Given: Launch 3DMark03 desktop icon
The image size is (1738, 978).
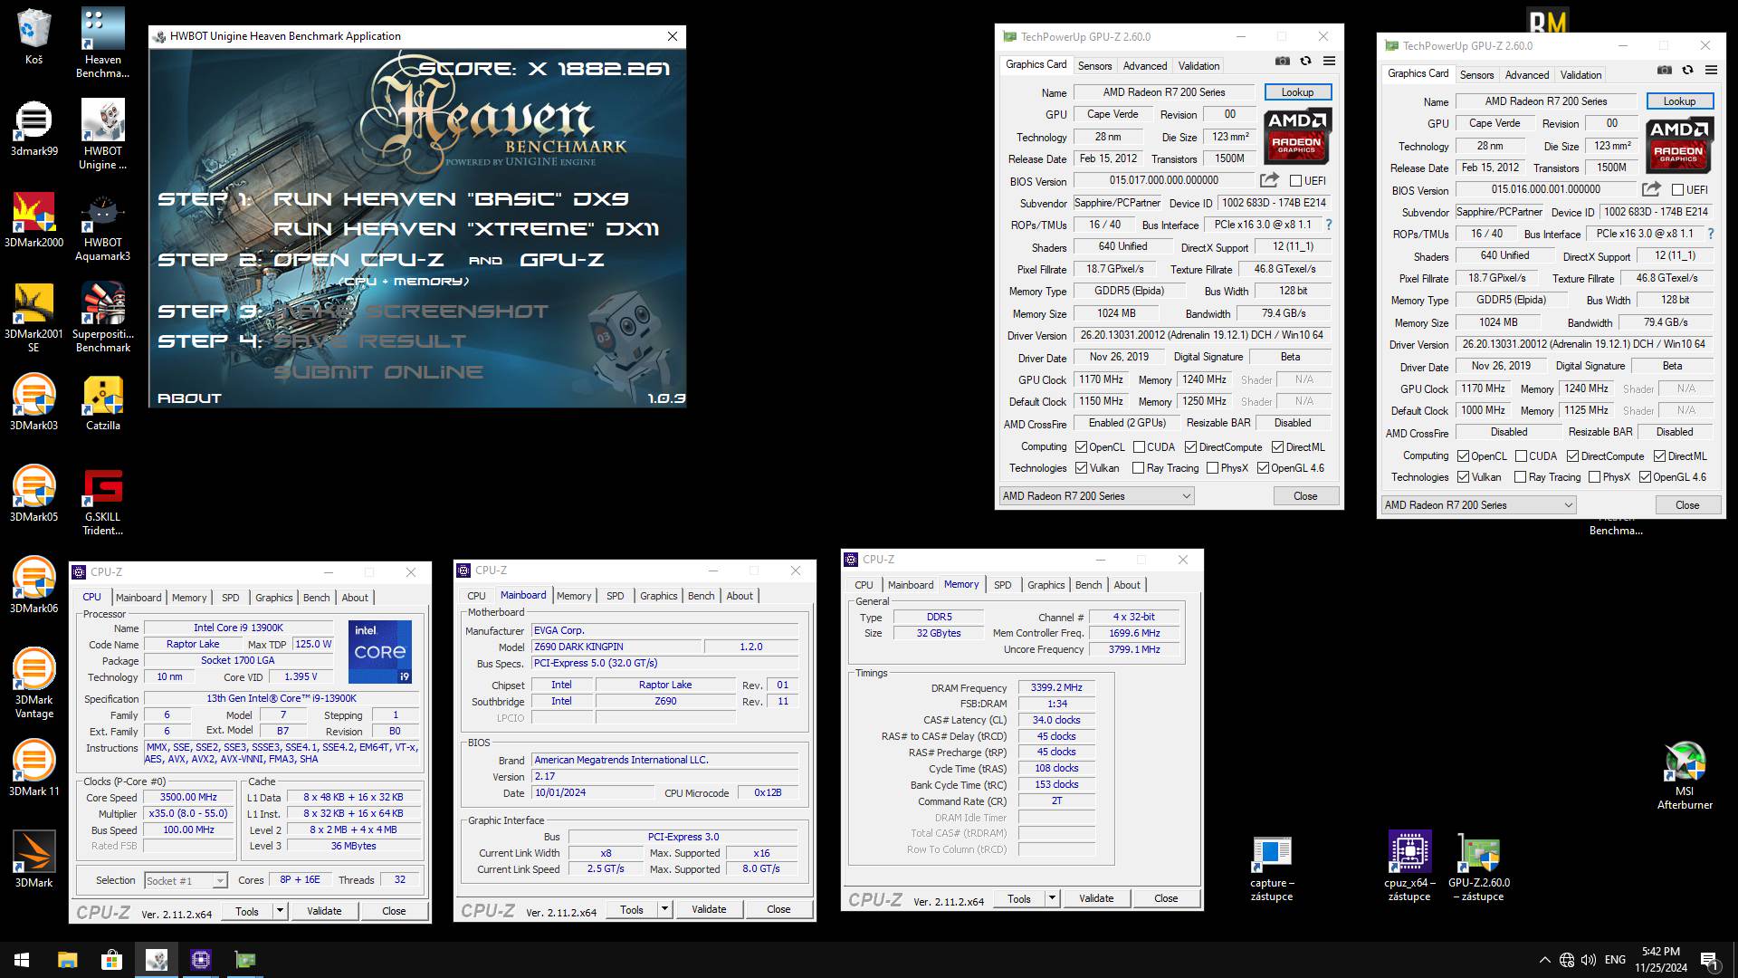Looking at the screenshot, I should (33, 402).
